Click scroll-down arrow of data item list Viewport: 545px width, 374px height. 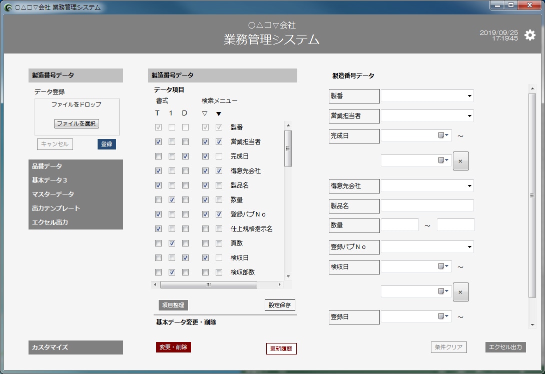tap(288, 276)
